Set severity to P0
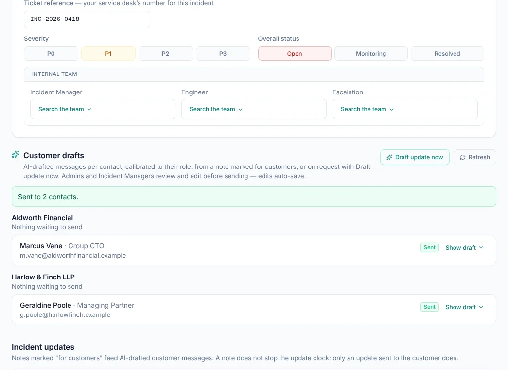Screen dimensions: 508x370 click(51, 54)
